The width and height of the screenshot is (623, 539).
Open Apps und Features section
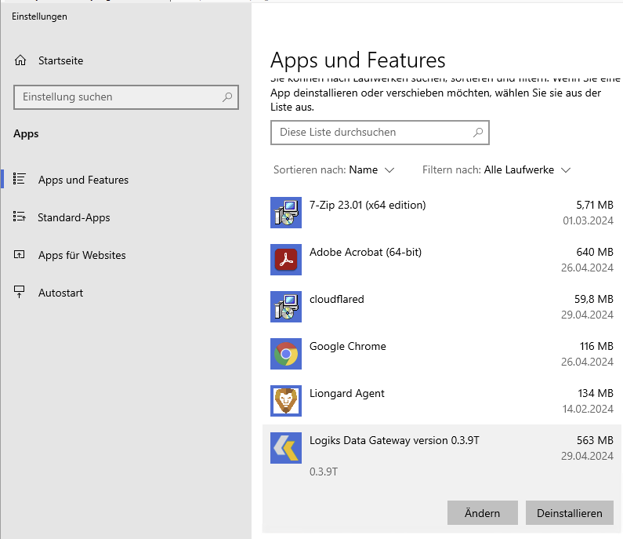(83, 180)
